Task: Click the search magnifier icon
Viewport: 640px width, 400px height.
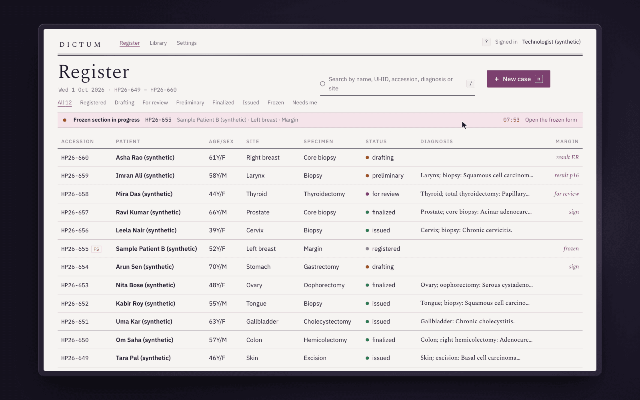Action: click(322, 84)
